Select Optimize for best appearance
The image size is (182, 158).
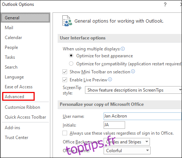[71, 55]
